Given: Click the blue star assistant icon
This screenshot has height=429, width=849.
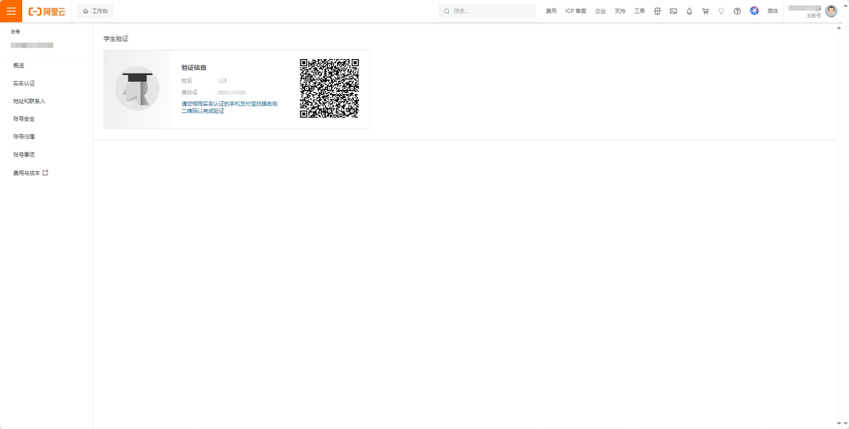Looking at the screenshot, I should (754, 11).
